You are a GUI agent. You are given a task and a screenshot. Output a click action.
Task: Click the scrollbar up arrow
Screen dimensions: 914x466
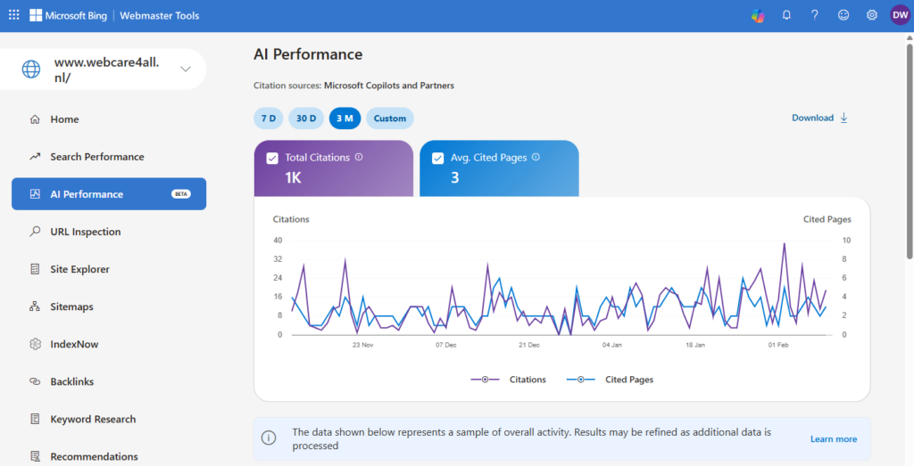click(910, 37)
